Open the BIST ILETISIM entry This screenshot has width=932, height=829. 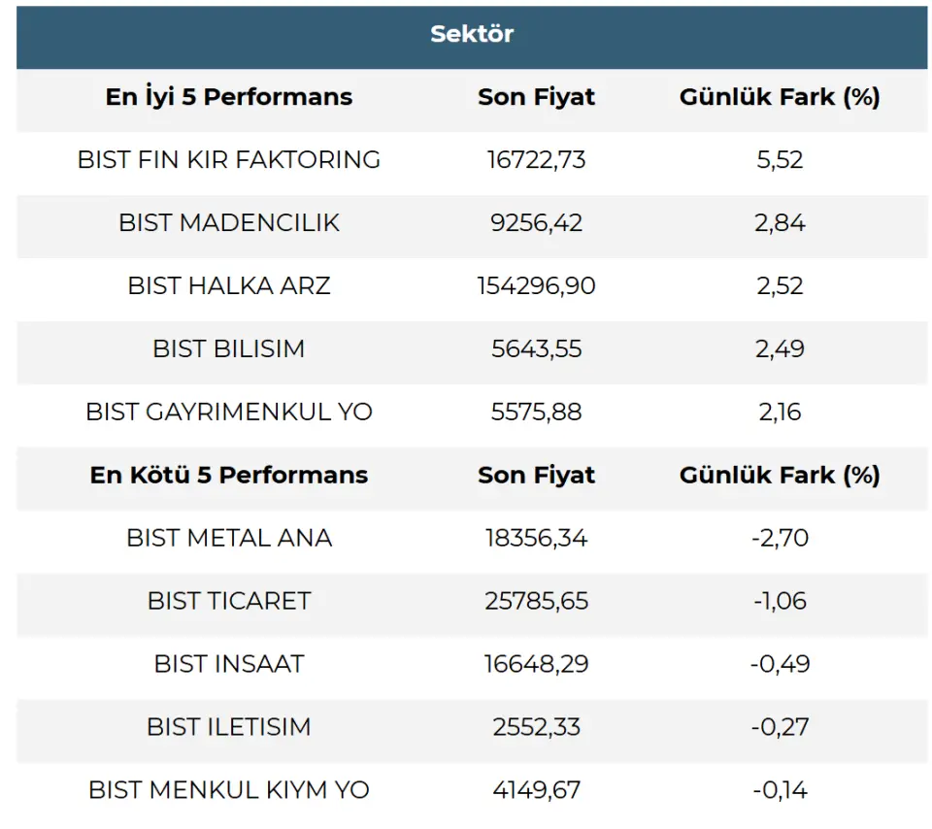point(229,727)
